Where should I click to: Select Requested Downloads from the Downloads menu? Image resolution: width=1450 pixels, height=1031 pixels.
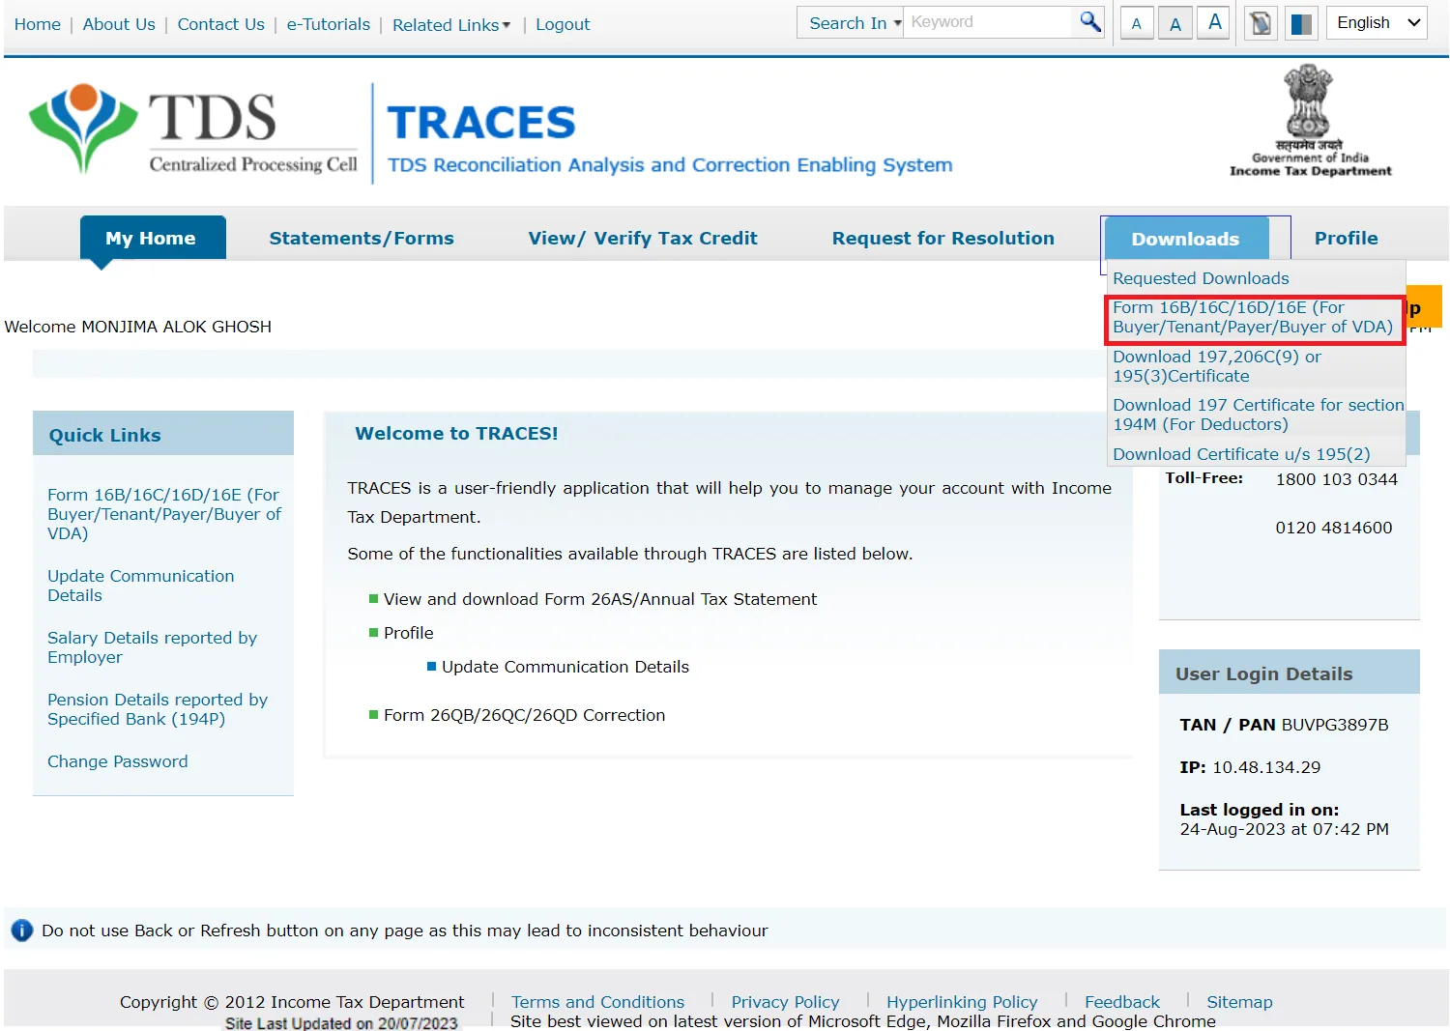[x=1201, y=278]
